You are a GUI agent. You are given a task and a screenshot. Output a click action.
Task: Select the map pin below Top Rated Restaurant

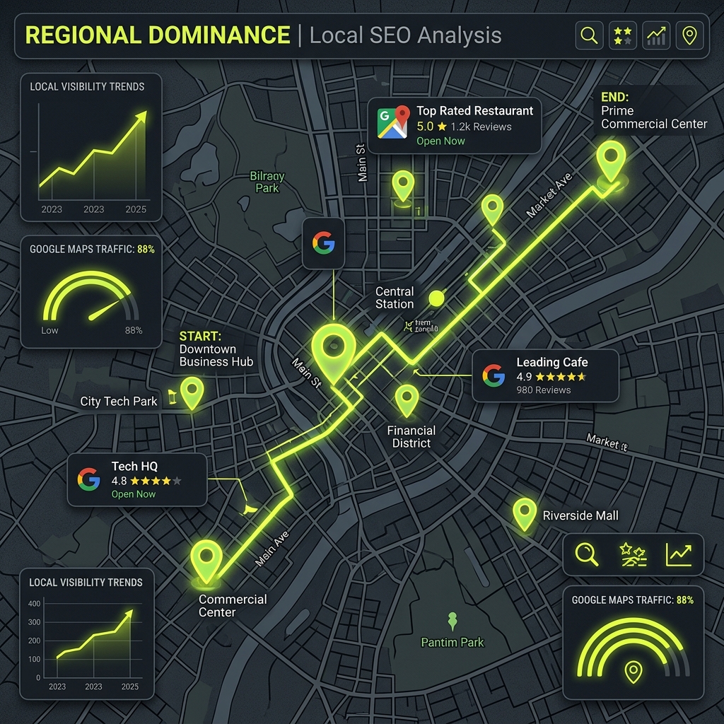click(x=403, y=187)
